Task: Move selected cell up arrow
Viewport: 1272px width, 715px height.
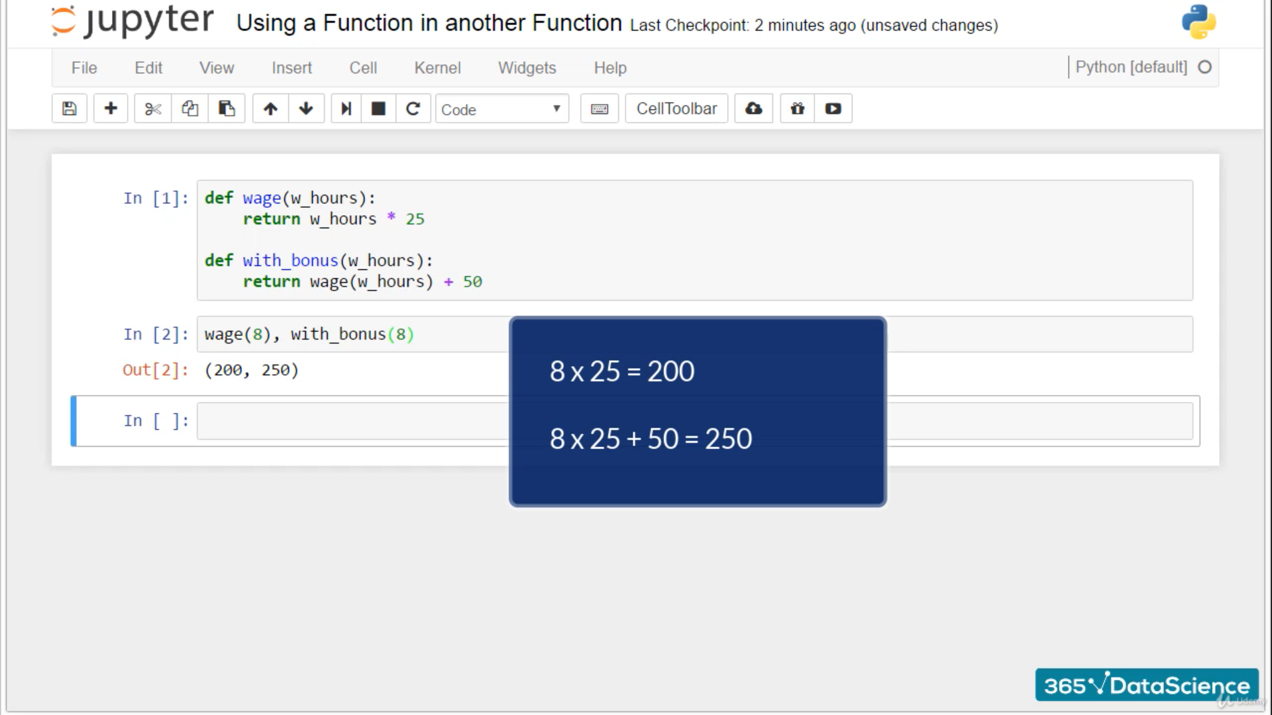Action: (270, 109)
